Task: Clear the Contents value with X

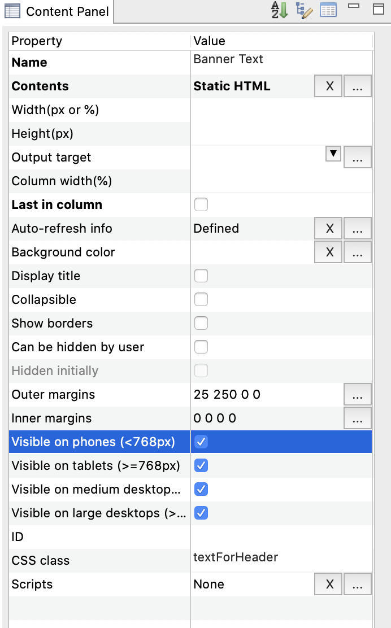Action: (328, 86)
